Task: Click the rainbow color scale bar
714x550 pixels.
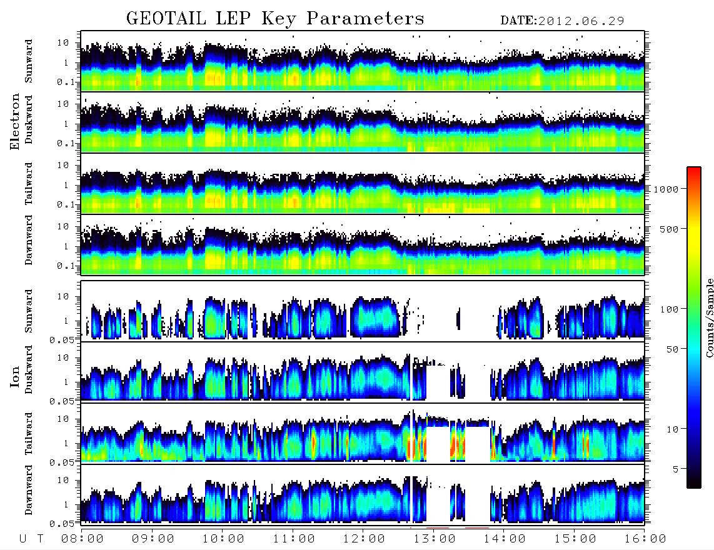Action: (693, 327)
